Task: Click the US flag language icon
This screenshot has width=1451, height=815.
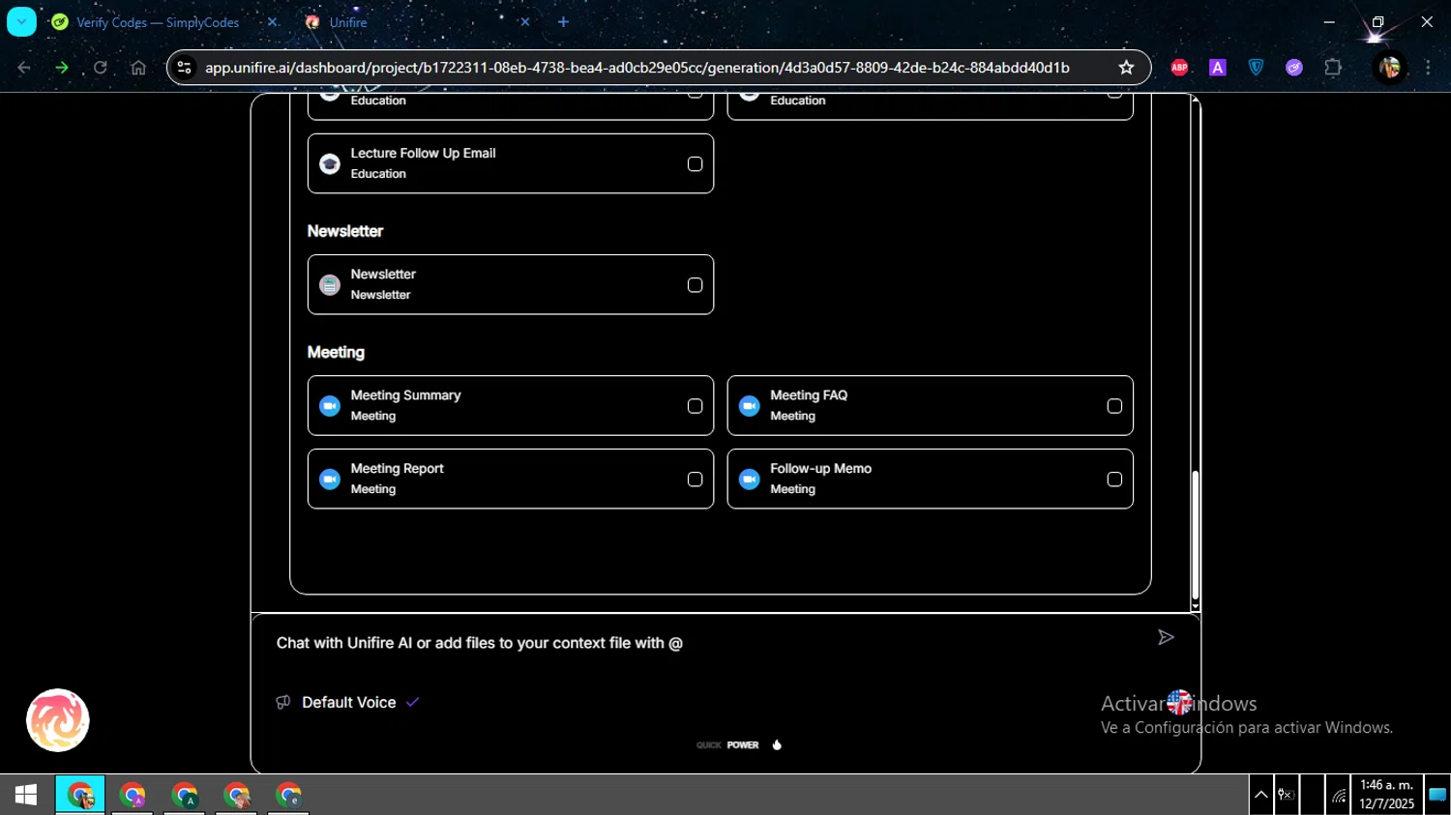Action: pos(1179,703)
